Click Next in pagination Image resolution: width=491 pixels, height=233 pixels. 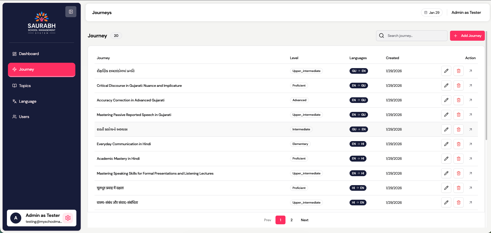[304, 220]
